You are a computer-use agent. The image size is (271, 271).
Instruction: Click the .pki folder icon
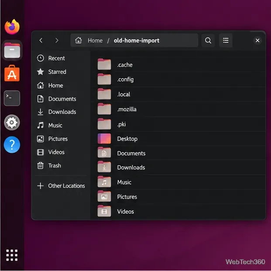click(x=104, y=124)
